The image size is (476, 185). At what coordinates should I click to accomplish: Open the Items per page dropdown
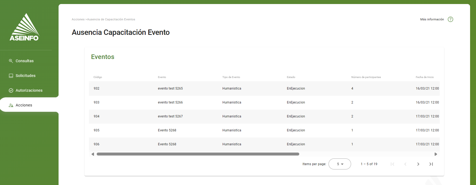(340, 164)
